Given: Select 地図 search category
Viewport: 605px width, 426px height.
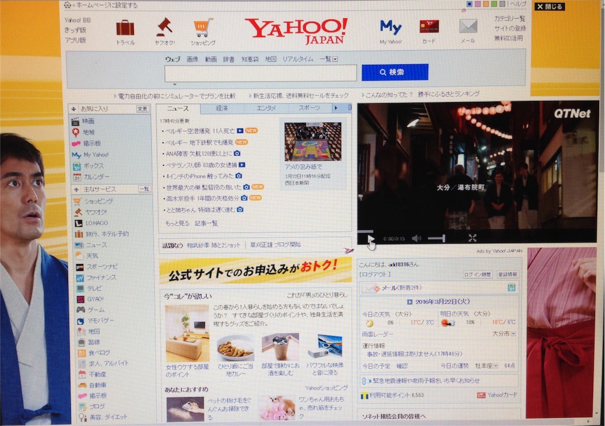Looking at the screenshot, I should coord(271,59).
